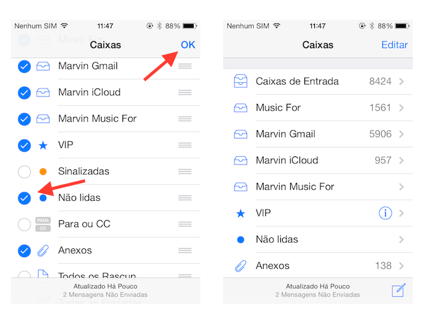Viewport: 430px width, 319px height.
Task: Click the VIP star icon in edit list
Action: [43, 145]
